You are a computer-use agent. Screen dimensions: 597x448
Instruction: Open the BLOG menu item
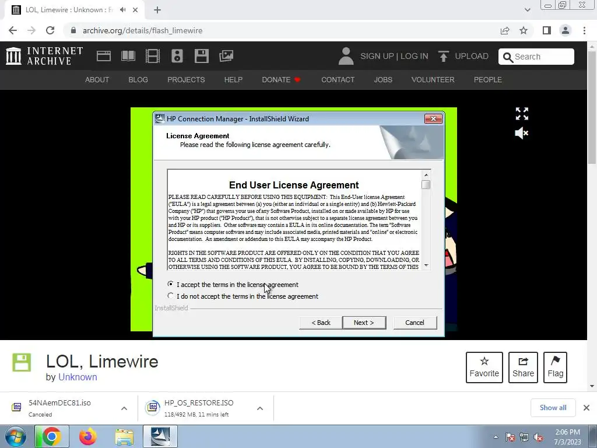[138, 79]
